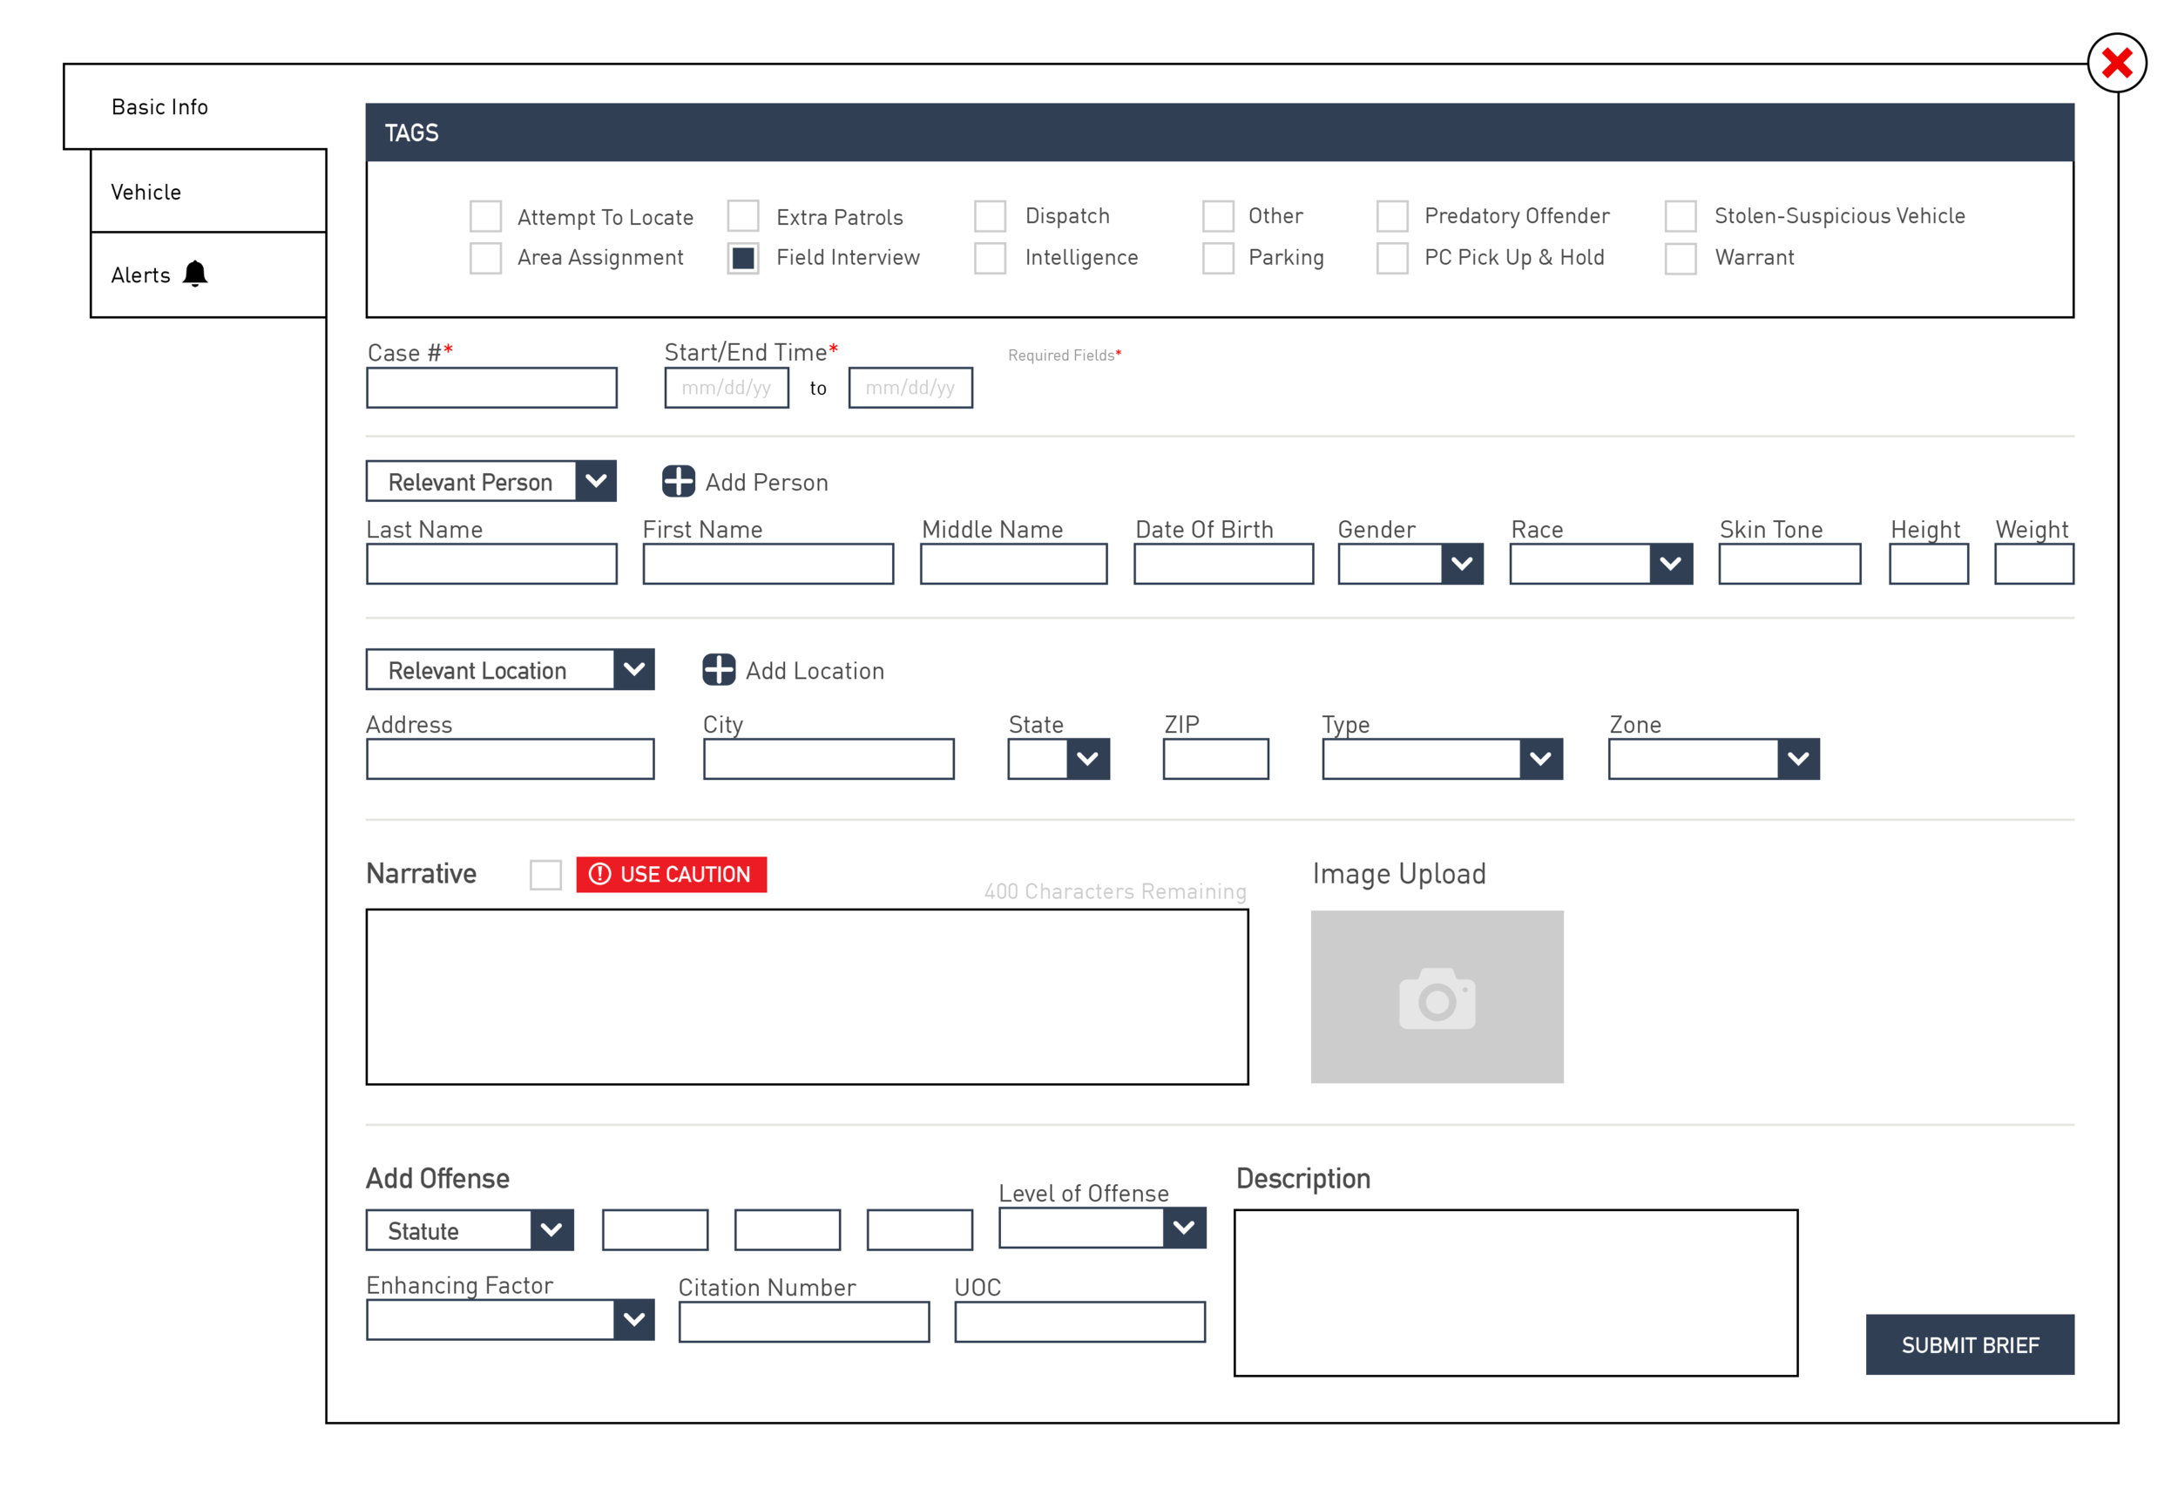Click inside the Case # field
This screenshot has height=1496, width=2178.
click(491, 387)
